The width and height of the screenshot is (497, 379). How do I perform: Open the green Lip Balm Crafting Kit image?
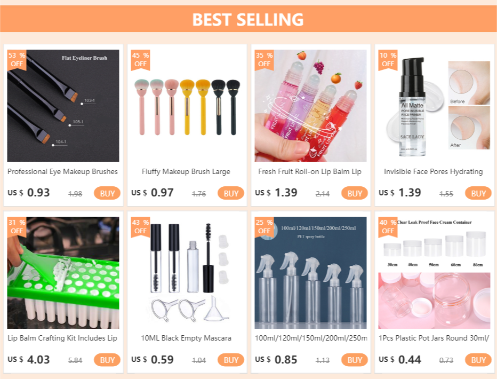click(63, 273)
